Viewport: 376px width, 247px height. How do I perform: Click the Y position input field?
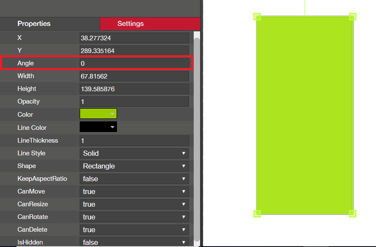point(134,51)
